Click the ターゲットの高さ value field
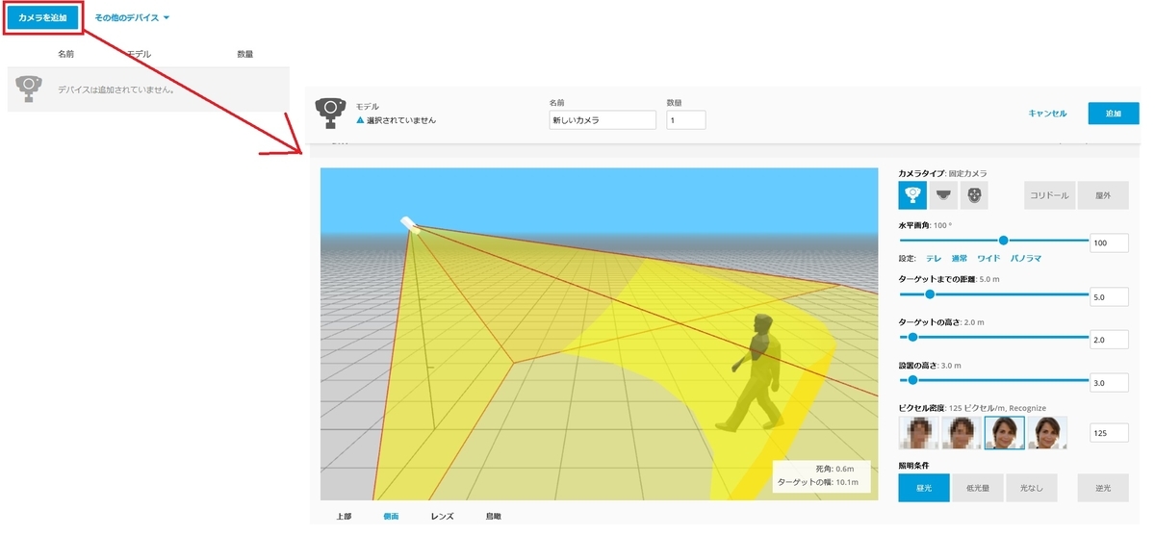Image resolution: width=1155 pixels, height=535 pixels. coord(1109,340)
